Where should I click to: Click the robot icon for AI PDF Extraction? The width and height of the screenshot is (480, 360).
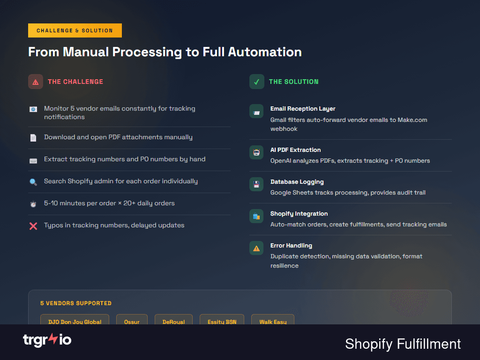click(x=256, y=152)
